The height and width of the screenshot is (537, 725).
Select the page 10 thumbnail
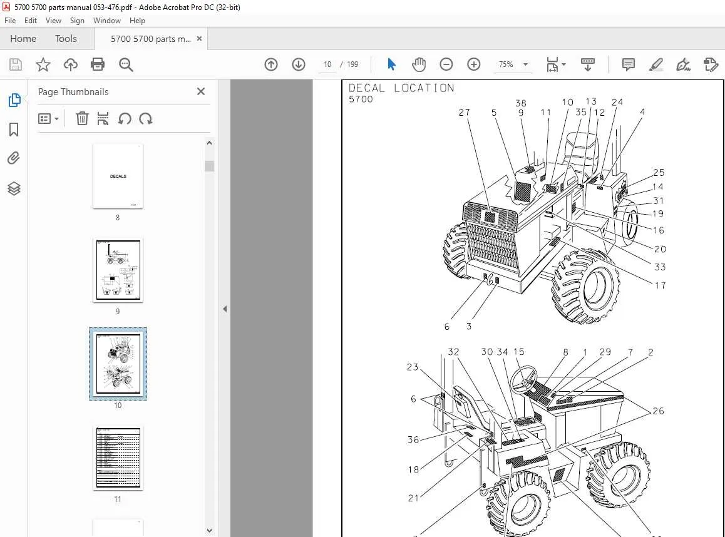click(118, 364)
